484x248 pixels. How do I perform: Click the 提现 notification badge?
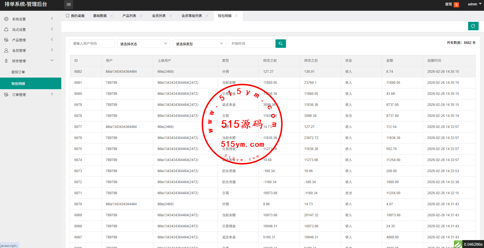click(456, 5)
